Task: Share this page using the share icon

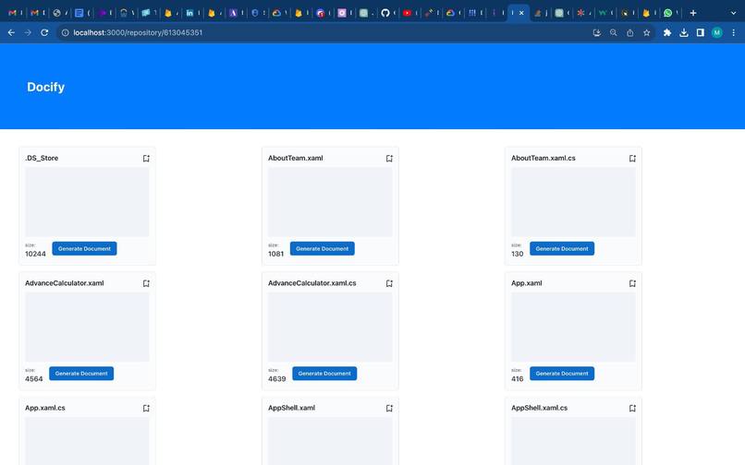Action: [630, 32]
